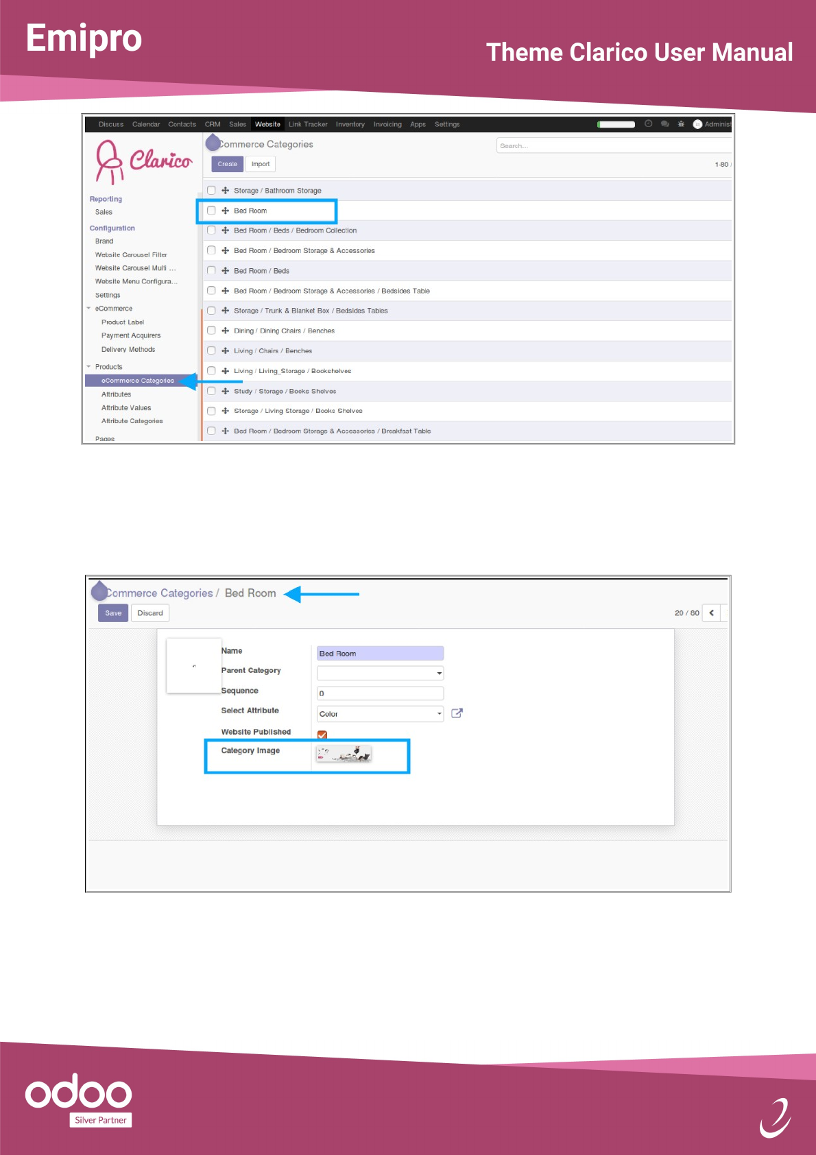
Task: Click the Category Image thumbnail
Action: tap(344, 754)
